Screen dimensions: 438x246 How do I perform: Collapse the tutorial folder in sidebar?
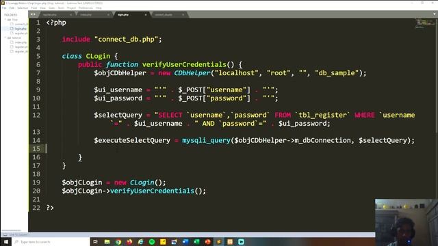(5, 38)
